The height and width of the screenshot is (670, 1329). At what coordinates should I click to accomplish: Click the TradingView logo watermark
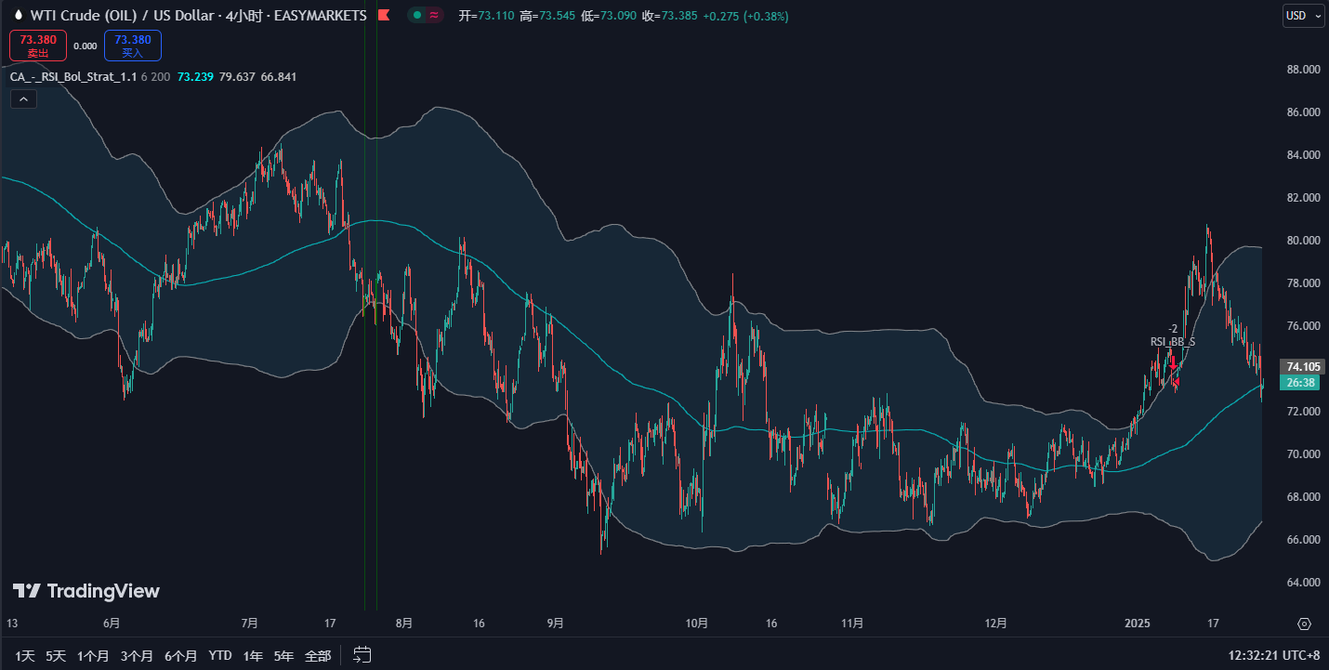point(86,591)
